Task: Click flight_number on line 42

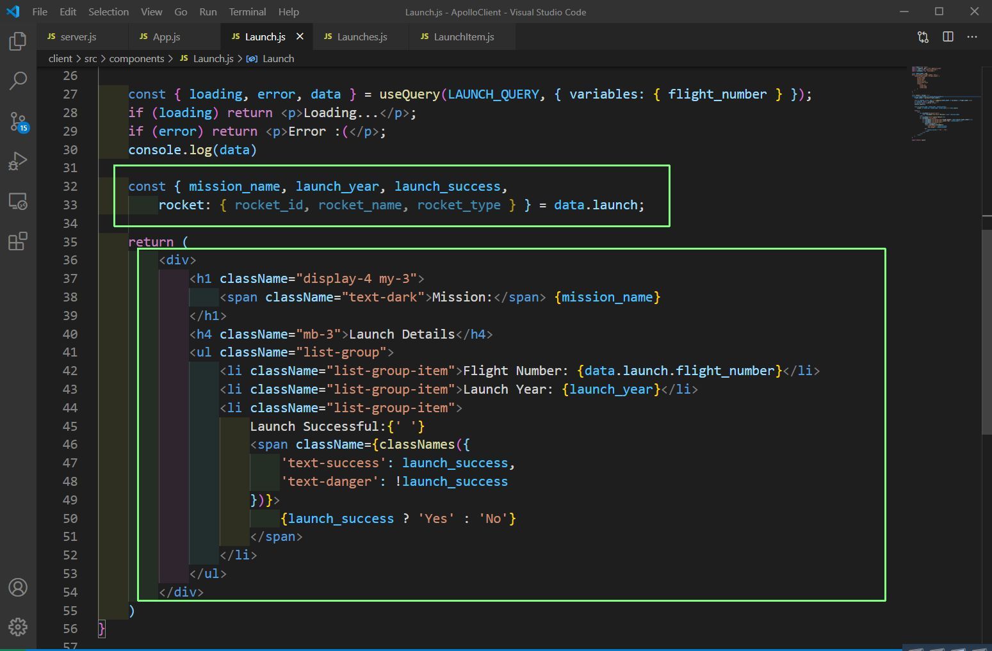Action: [725, 371]
